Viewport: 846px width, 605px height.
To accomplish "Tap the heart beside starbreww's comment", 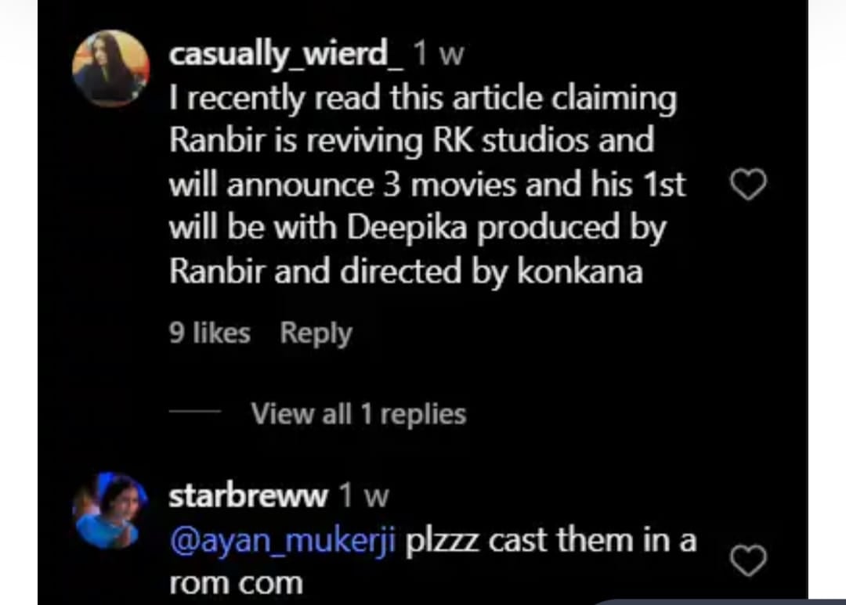I will [x=748, y=560].
